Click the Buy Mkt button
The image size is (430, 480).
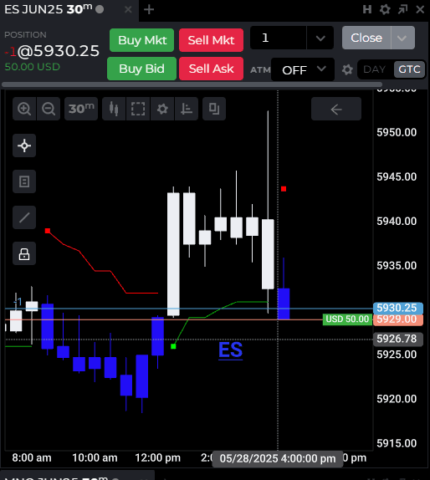[142, 40]
